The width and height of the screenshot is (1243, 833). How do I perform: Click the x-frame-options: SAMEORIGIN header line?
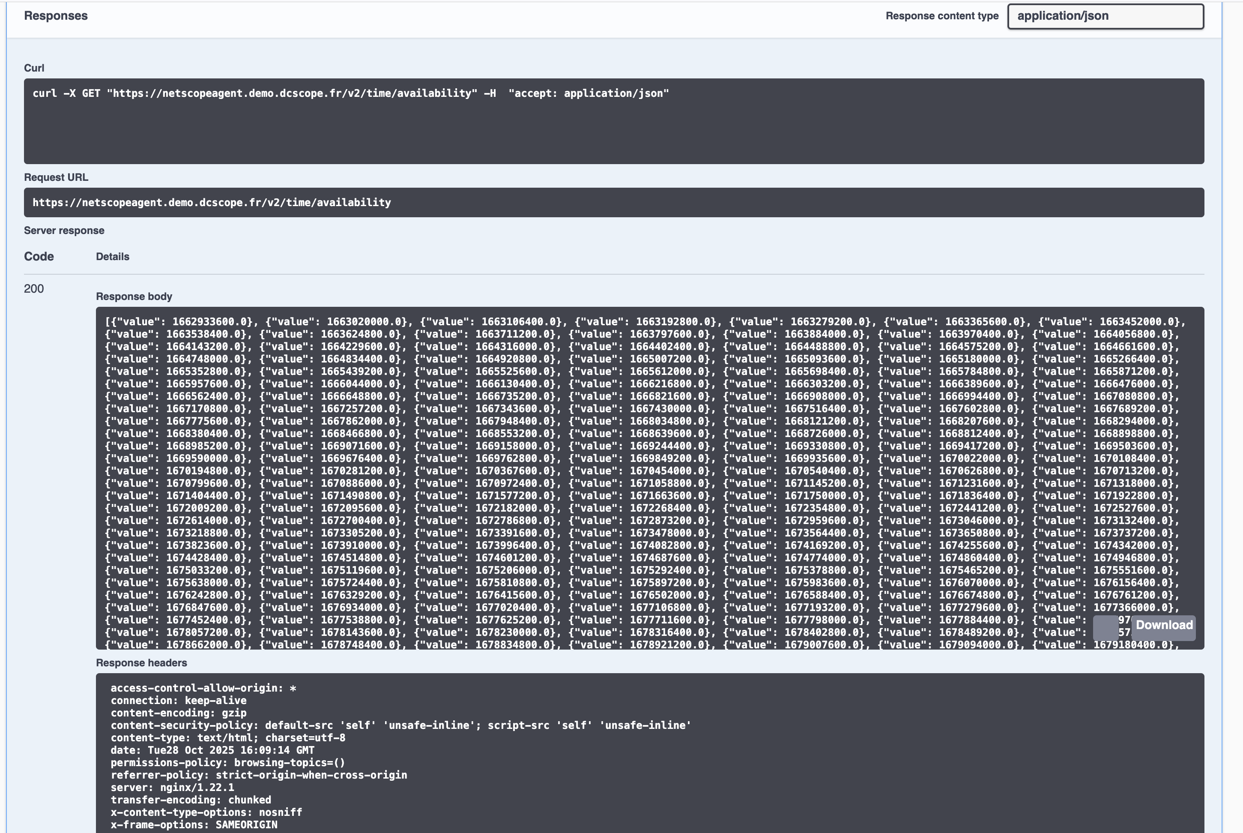tap(194, 824)
